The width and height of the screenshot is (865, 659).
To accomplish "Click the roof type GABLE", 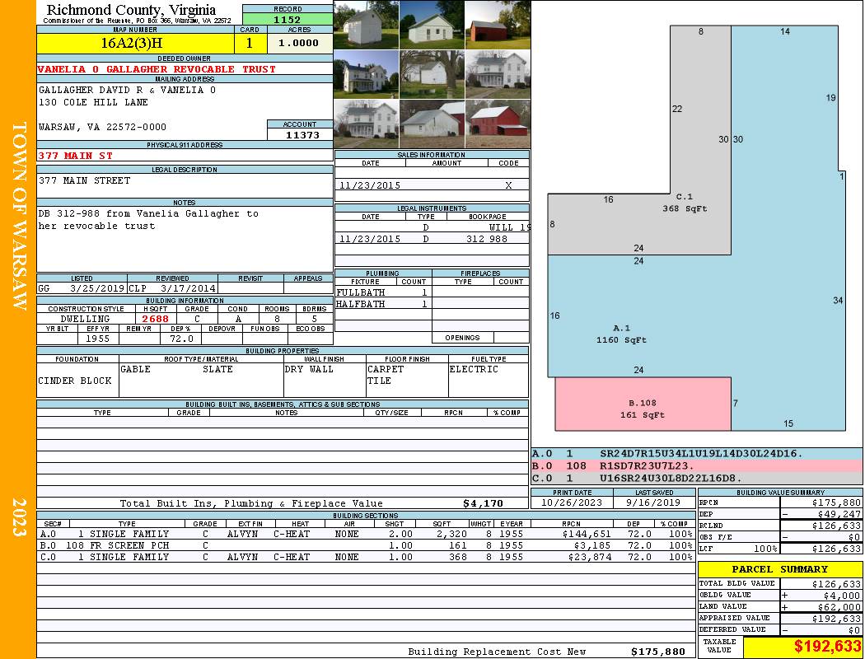I will [x=136, y=369].
